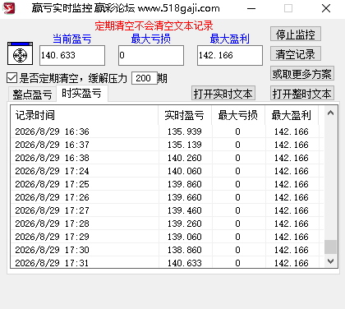Click the scrollbar up arrow

coord(330,113)
